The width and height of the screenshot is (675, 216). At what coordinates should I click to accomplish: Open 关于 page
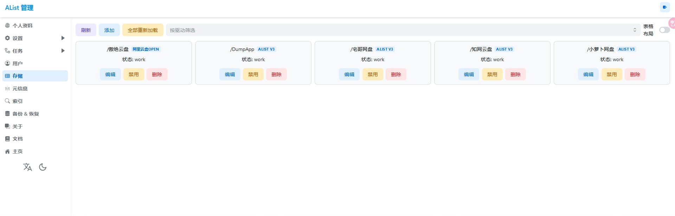[x=35, y=126]
